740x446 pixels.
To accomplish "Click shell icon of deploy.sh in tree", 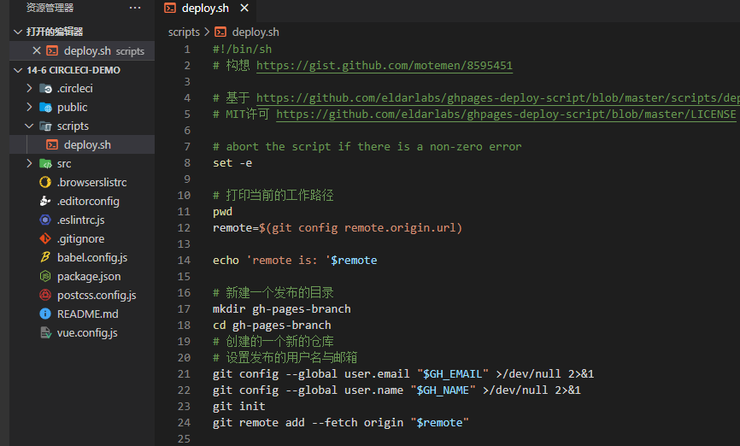I will click(52, 145).
